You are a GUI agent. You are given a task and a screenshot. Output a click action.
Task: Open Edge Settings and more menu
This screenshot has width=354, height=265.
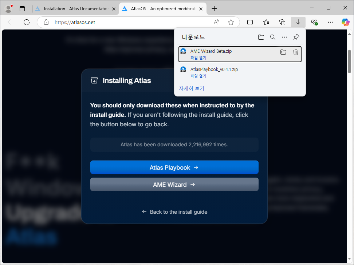pyautogui.click(x=330, y=22)
